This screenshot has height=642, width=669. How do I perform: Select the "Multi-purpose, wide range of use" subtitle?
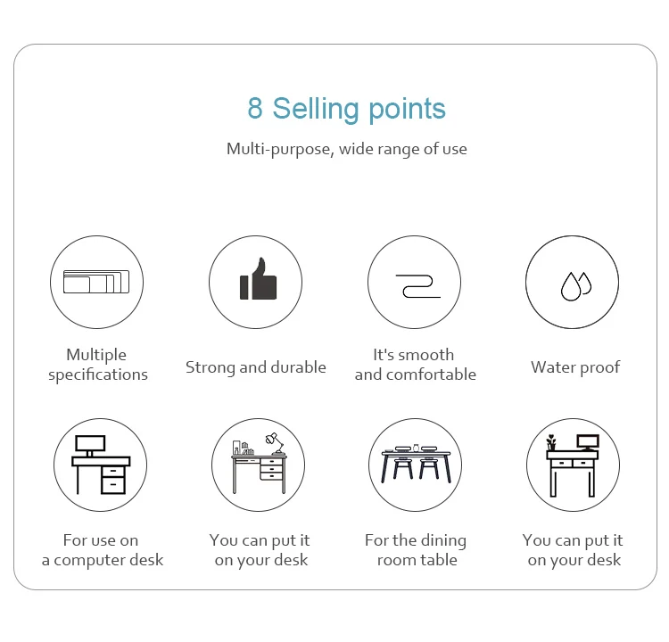[346, 149]
